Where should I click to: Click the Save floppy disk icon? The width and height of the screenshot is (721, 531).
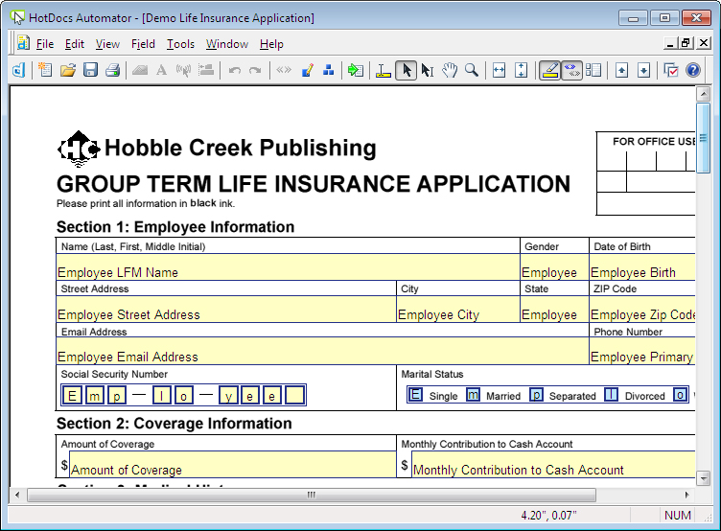[x=91, y=70]
